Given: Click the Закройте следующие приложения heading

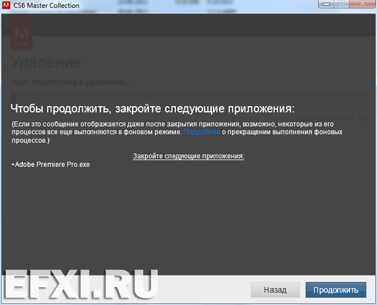Looking at the screenshot, I should (x=188, y=156).
